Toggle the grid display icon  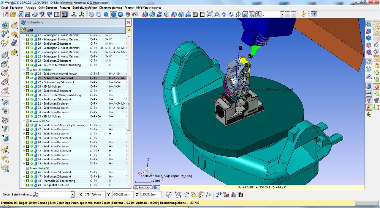coord(57,14)
